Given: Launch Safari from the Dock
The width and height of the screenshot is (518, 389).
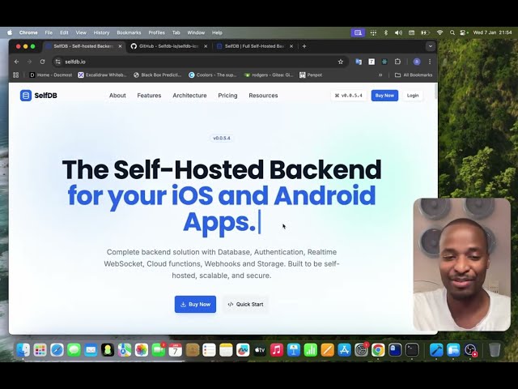Looking at the screenshot, I should click(x=57, y=350).
